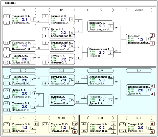Click Александров М. in the 3...4 match
158x137 pixels.
139,87
